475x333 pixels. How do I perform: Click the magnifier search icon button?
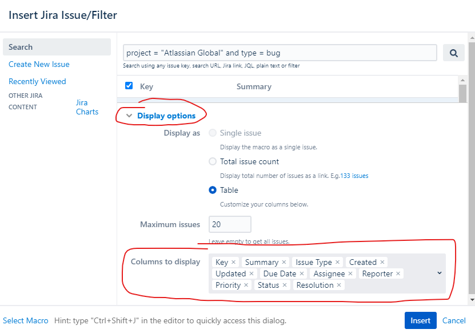click(453, 53)
